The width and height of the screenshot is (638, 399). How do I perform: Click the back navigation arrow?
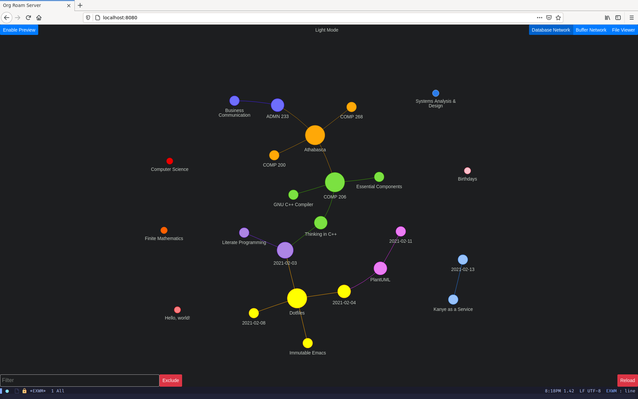(7, 18)
